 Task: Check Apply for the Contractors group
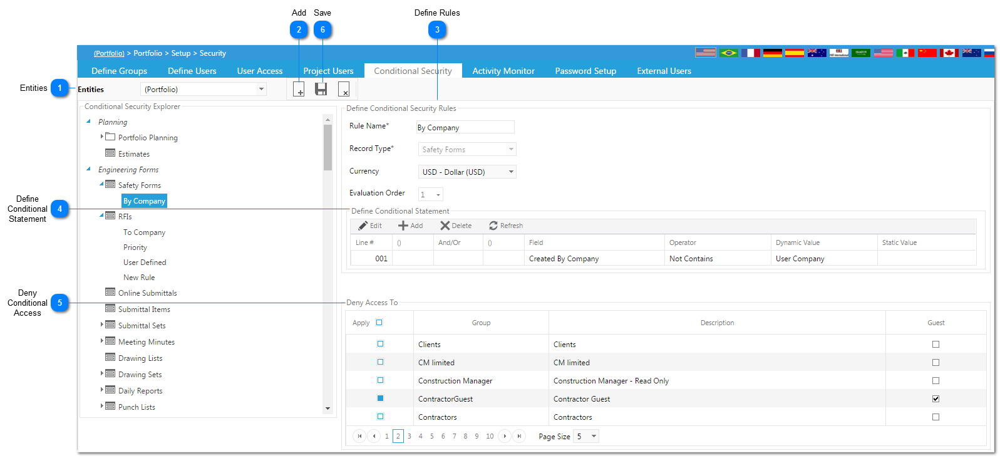tap(380, 417)
